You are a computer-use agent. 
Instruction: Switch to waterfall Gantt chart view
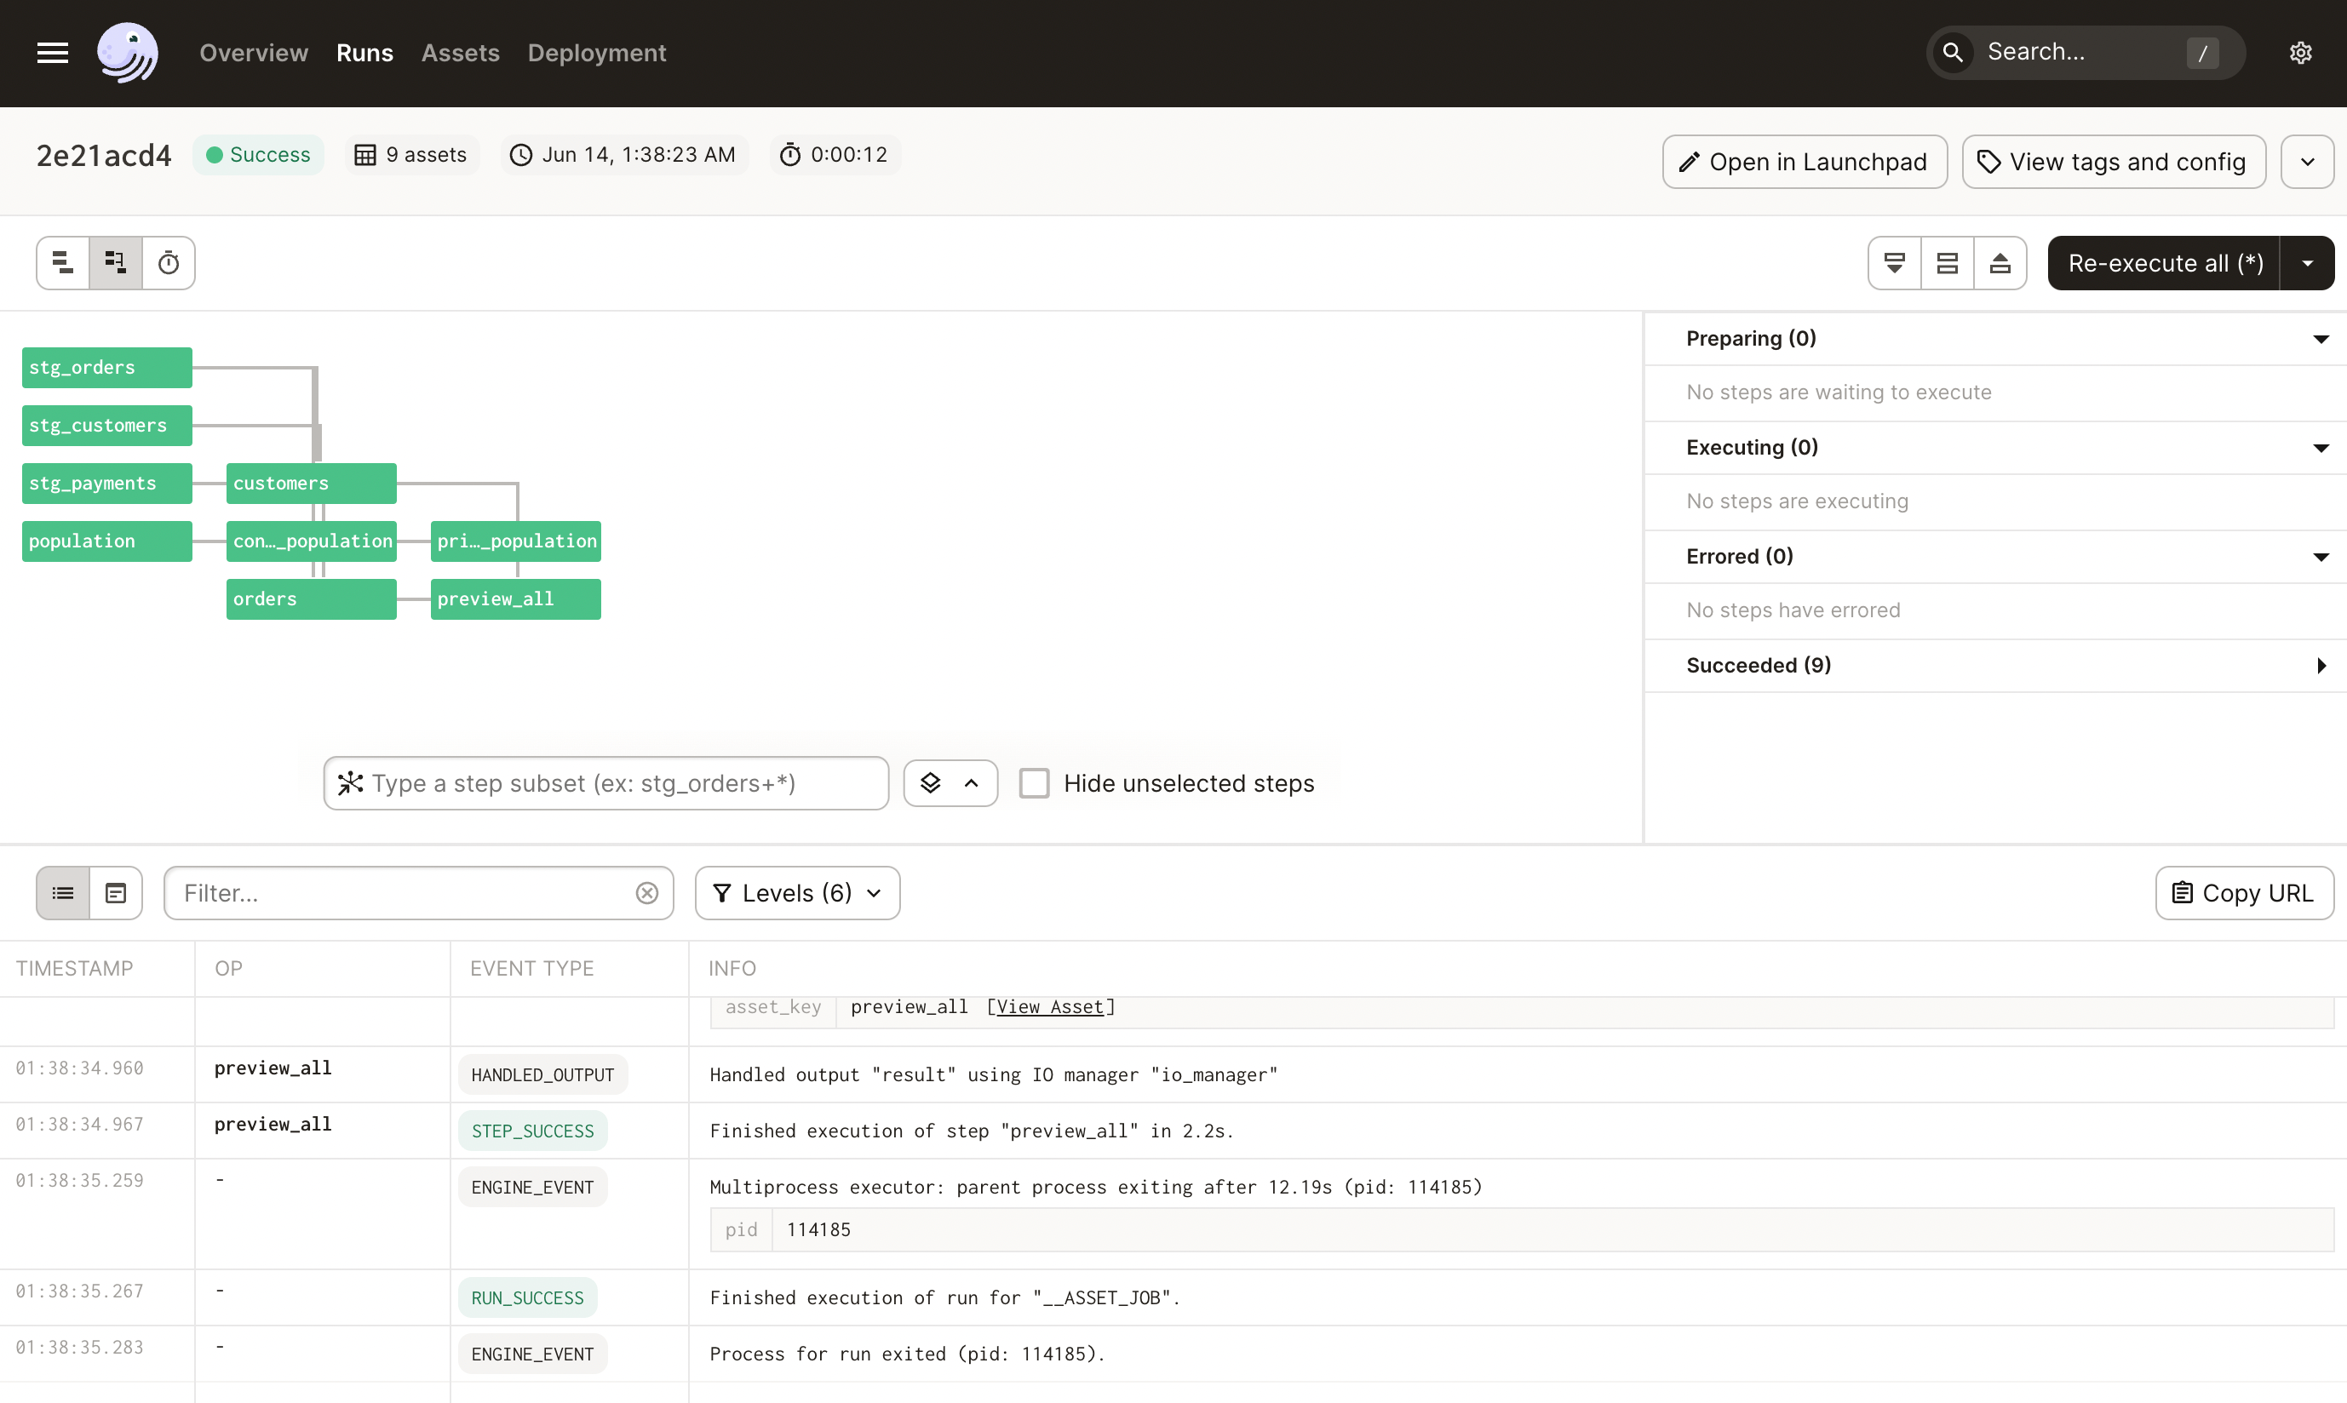coord(115,263)
